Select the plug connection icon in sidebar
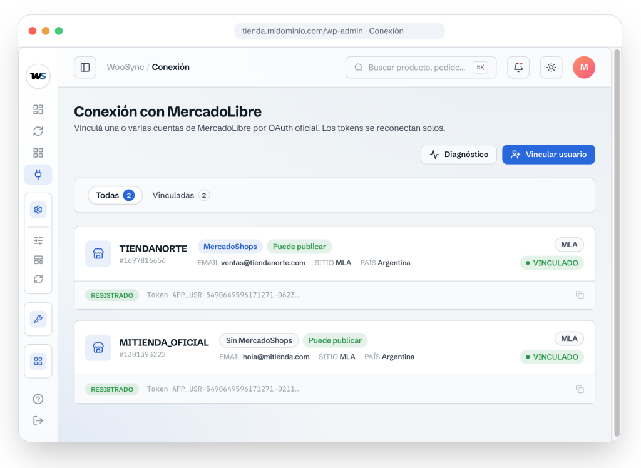 click(38, 175)
